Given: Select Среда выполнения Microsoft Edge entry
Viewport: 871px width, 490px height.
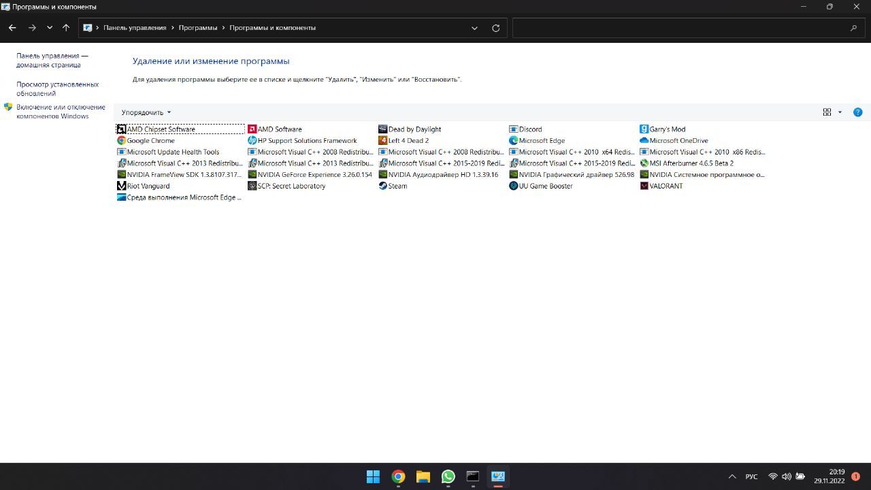Looking at the screenshot, I should pyautogui.click(x=180, y=197).
